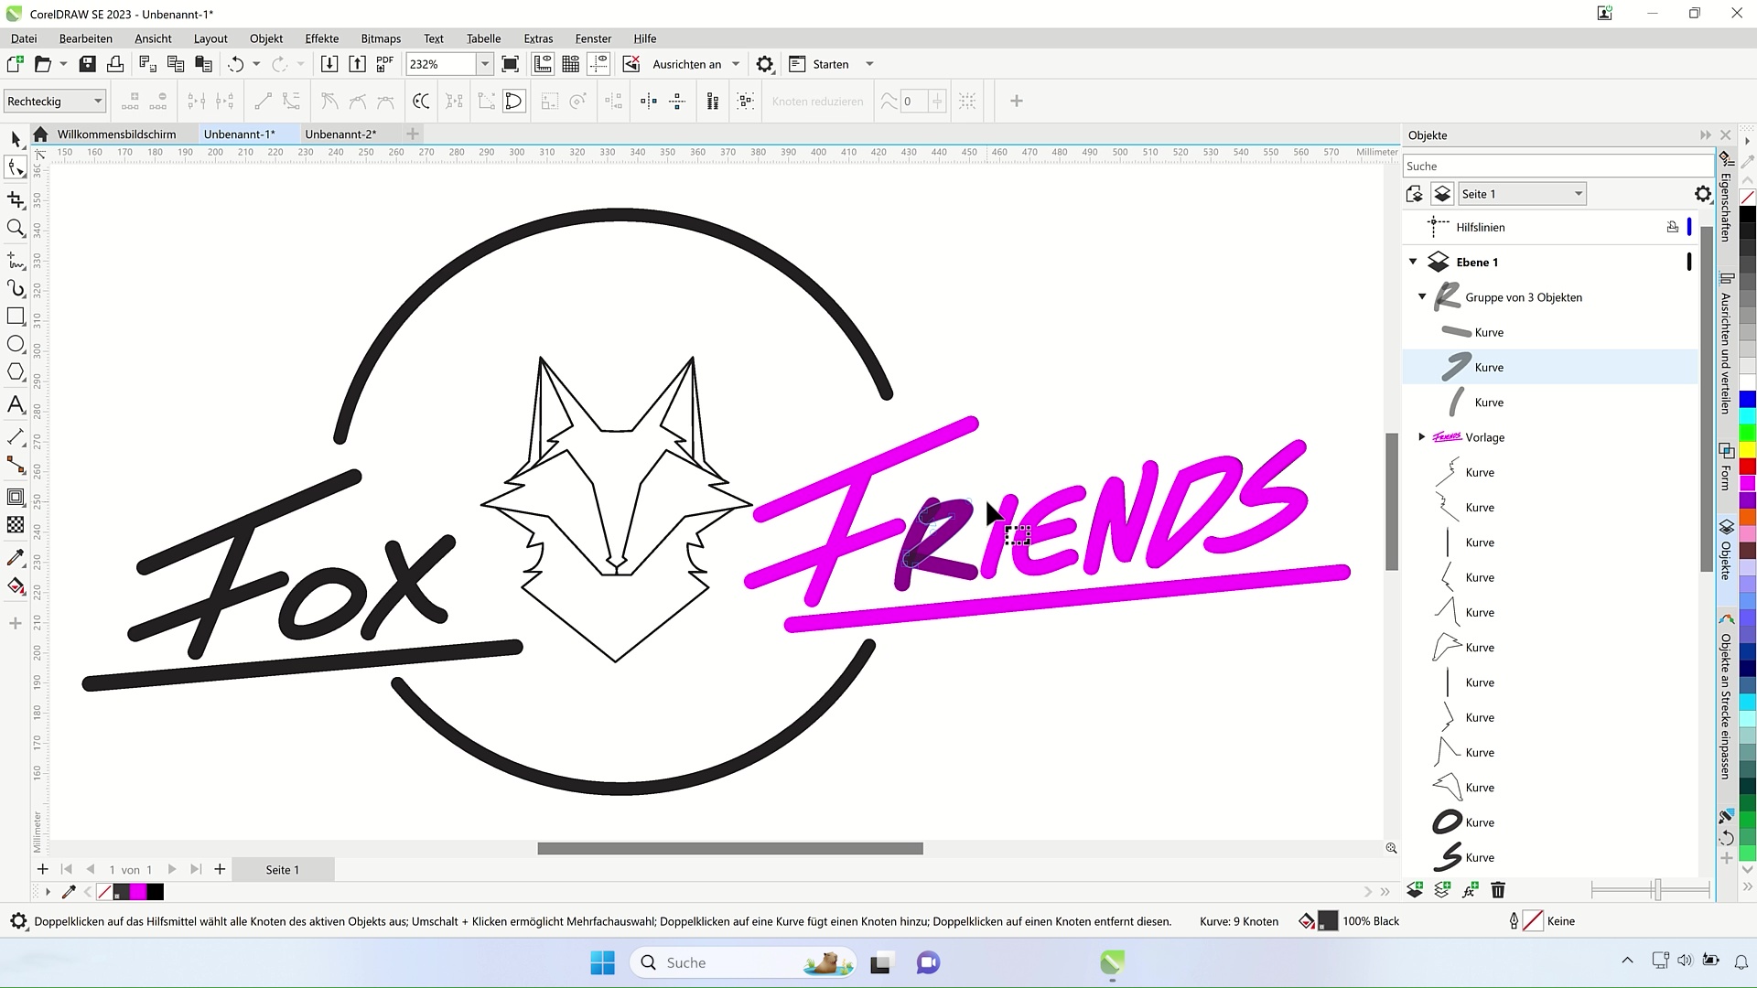Click the Print icon in toolbar
Image resolution: width=1757 pixels, height=988 pixels.
coord(115,64)
